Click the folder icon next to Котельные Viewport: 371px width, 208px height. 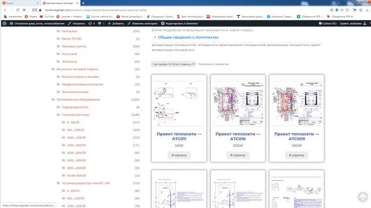coord(58,31)
